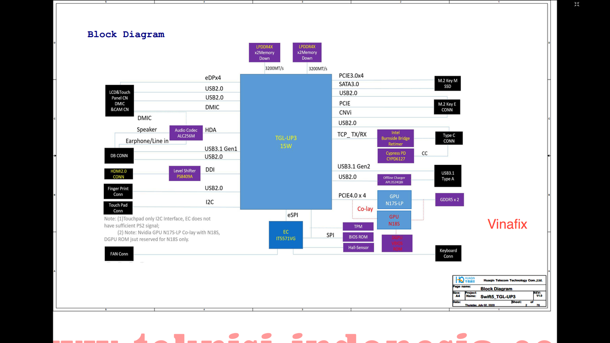Click the 'eSPI' label
Image resolution: width=610 pixels, height=343 pixels.
(x=292, y=215)
